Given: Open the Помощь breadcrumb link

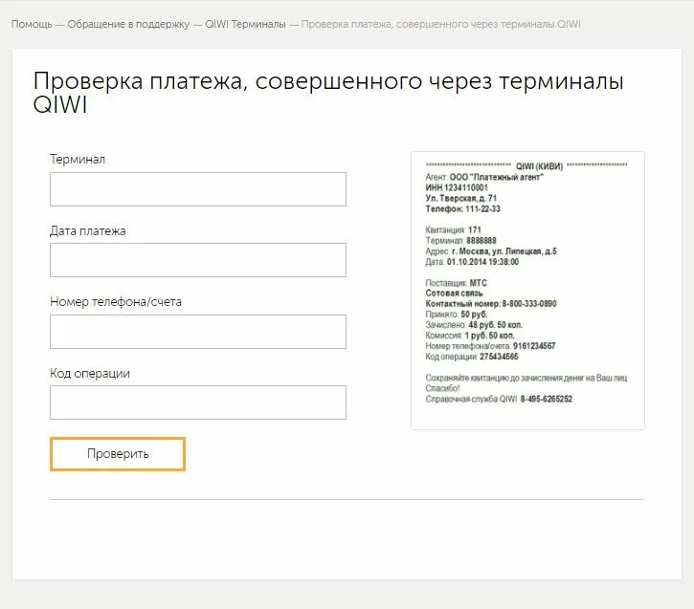Looking at the screenshot, I should tap(32, 24).
